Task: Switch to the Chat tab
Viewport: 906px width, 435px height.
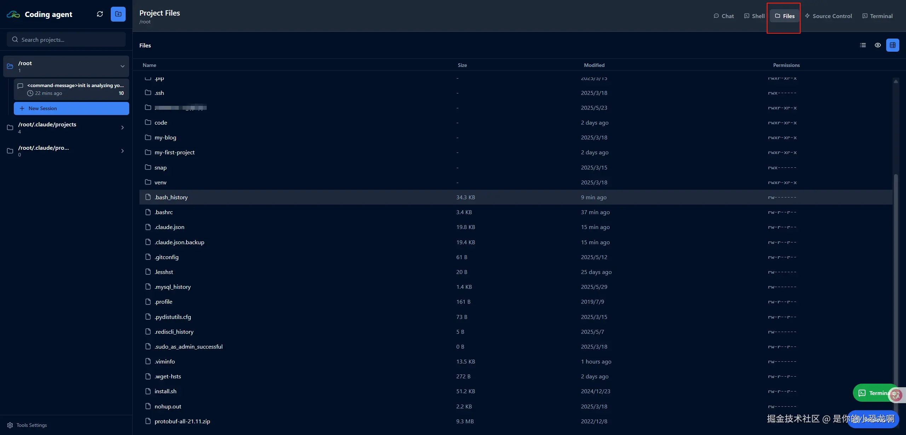Action: [x=724, y=16]
